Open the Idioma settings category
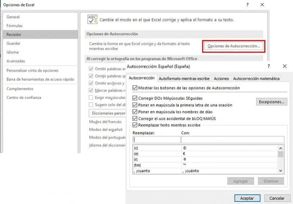293x204 pixels. pyautogui.click(x=40, y=52)
